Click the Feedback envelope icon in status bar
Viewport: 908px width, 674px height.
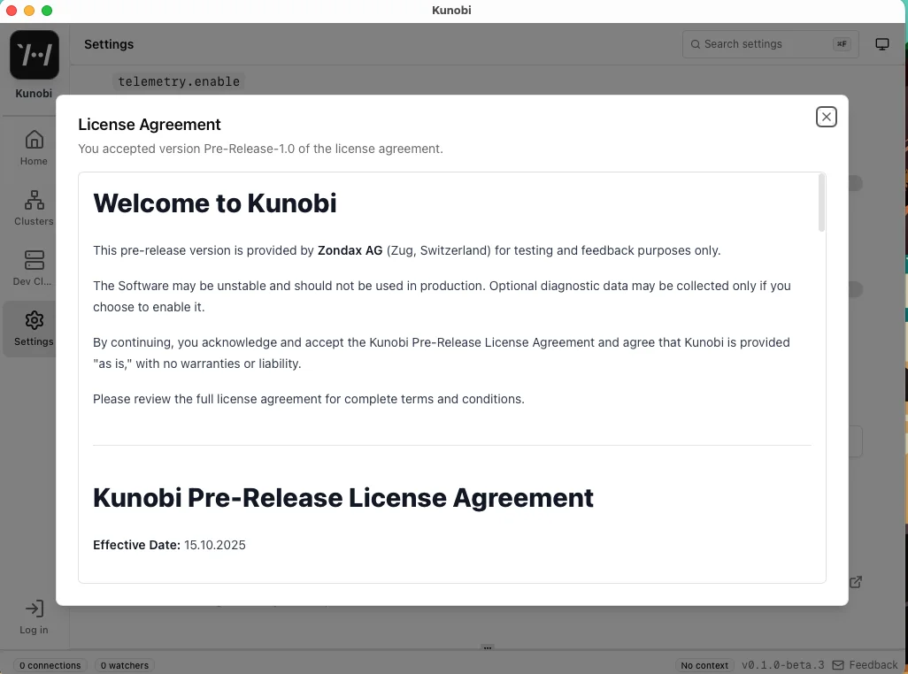coord(837,664)
